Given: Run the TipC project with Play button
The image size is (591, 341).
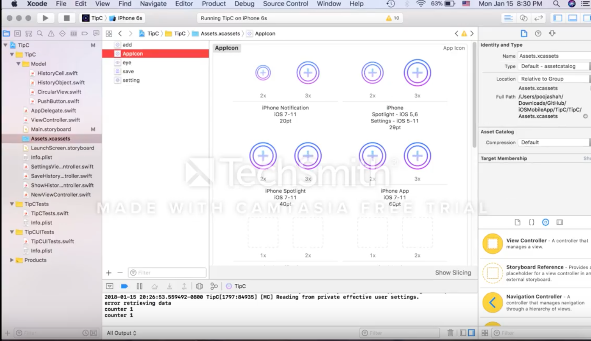Looking at the screenshot, I should tap(45, 18).
